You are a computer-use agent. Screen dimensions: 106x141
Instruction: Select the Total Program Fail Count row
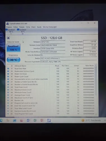click(51, 114)
